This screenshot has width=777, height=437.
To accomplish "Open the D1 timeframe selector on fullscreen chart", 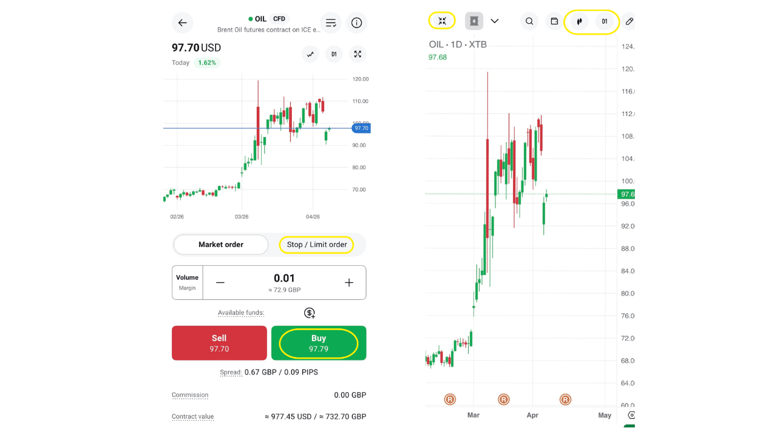I will tap(605, 21).
